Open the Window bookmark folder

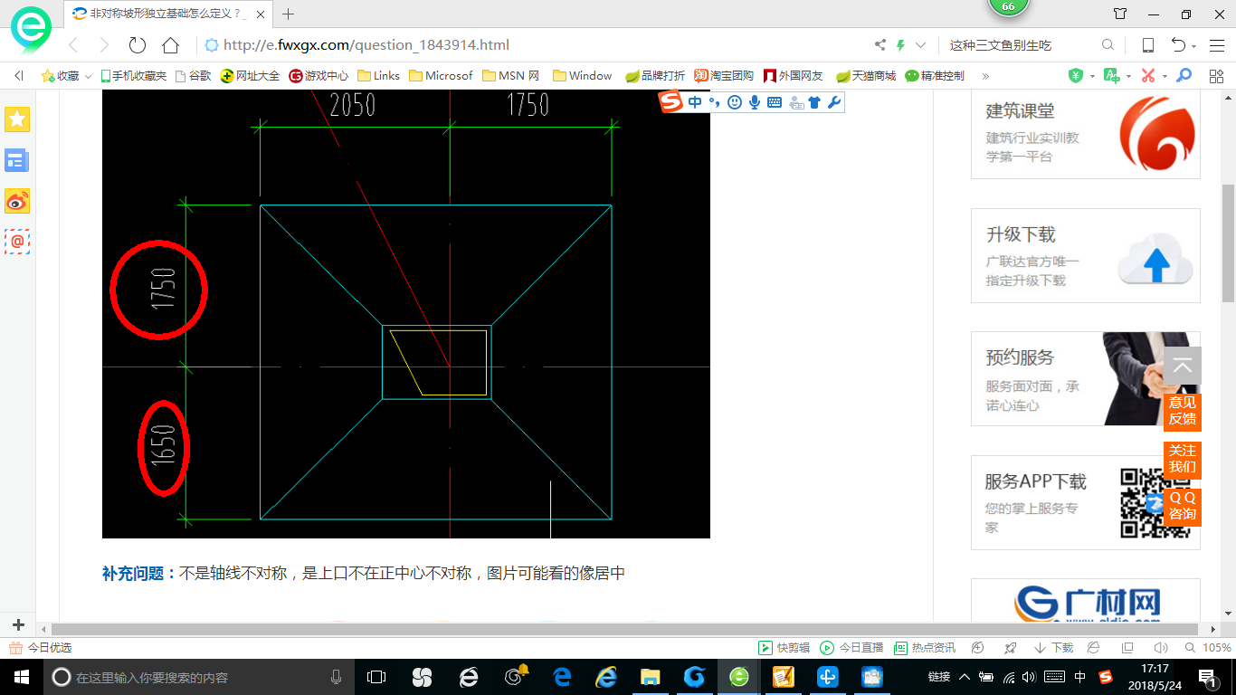click(x=583, y=76)
